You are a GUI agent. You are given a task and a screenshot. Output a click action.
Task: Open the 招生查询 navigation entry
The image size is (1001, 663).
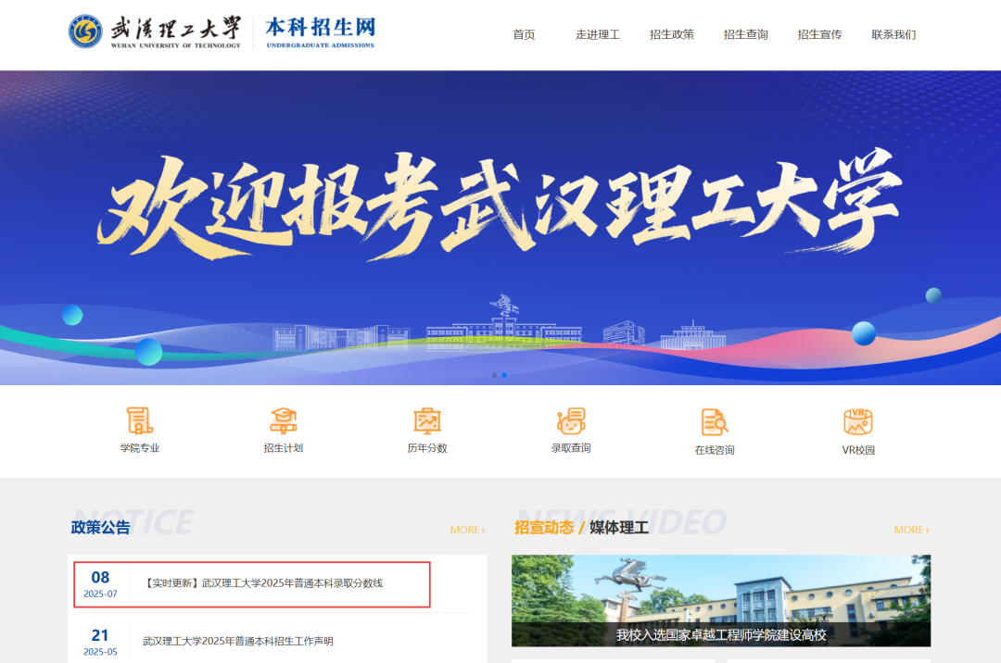[x=745, y=34]
